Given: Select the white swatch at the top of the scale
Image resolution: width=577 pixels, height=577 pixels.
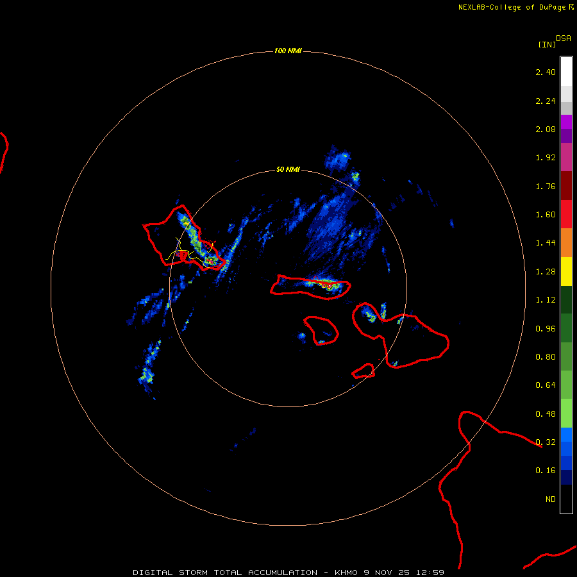Looking at the screenshot, I should [566, 71].
